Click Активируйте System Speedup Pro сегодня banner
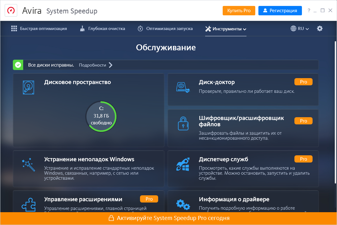Screen dimensions: 337x225 coord(168,218)
